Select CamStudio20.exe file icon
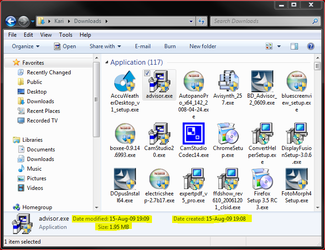Viewport: 325px width, 250px height. [x=159, y=133]
